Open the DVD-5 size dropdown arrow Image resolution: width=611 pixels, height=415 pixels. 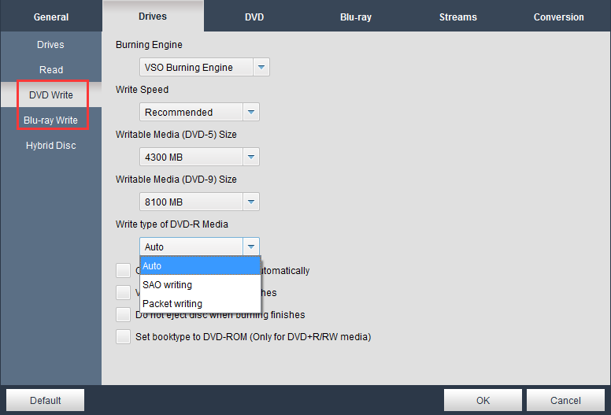pos(251,157)
